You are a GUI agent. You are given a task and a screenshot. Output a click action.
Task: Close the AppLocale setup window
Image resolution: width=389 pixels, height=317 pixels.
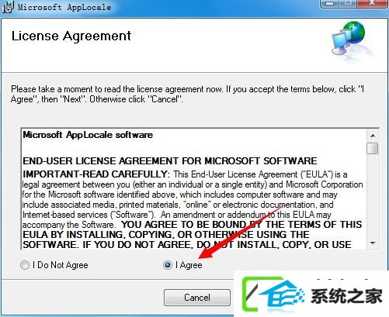click(373, 4)
